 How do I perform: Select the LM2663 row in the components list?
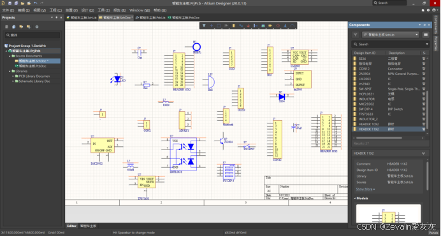(x=389, y=79)
